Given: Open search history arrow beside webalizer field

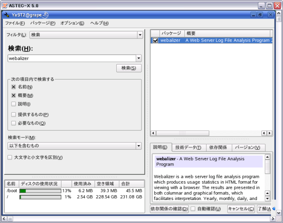Looking at the screenshot, I should click(x=138, y=58).
